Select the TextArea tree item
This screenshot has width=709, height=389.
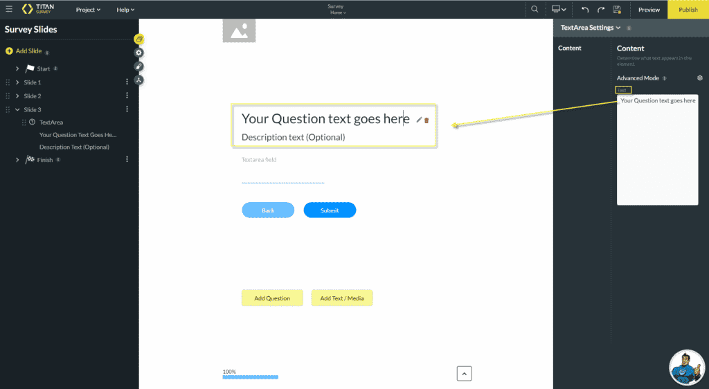click(x=51, y=122)
